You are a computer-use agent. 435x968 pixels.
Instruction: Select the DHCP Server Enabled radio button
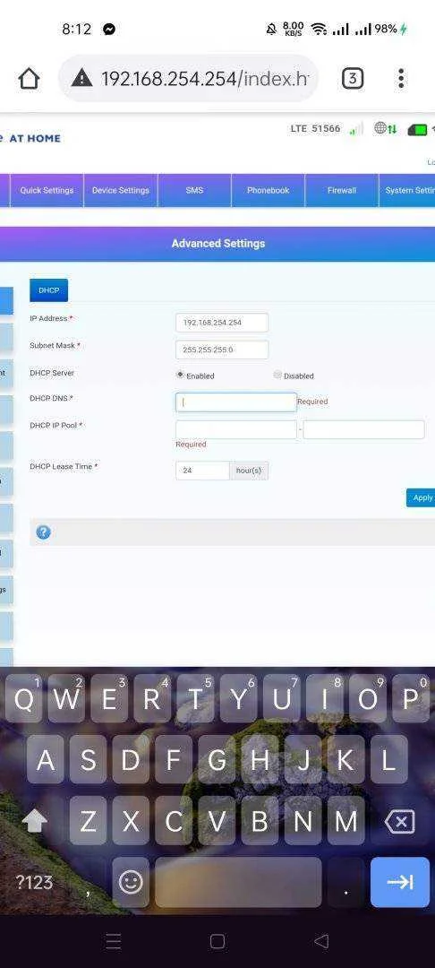tap(180, 374)
